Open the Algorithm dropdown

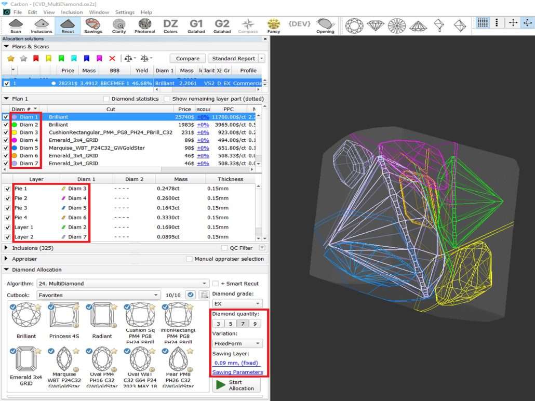pos(122,284)
